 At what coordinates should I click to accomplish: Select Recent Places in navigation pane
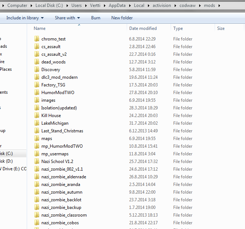[6, 69]
